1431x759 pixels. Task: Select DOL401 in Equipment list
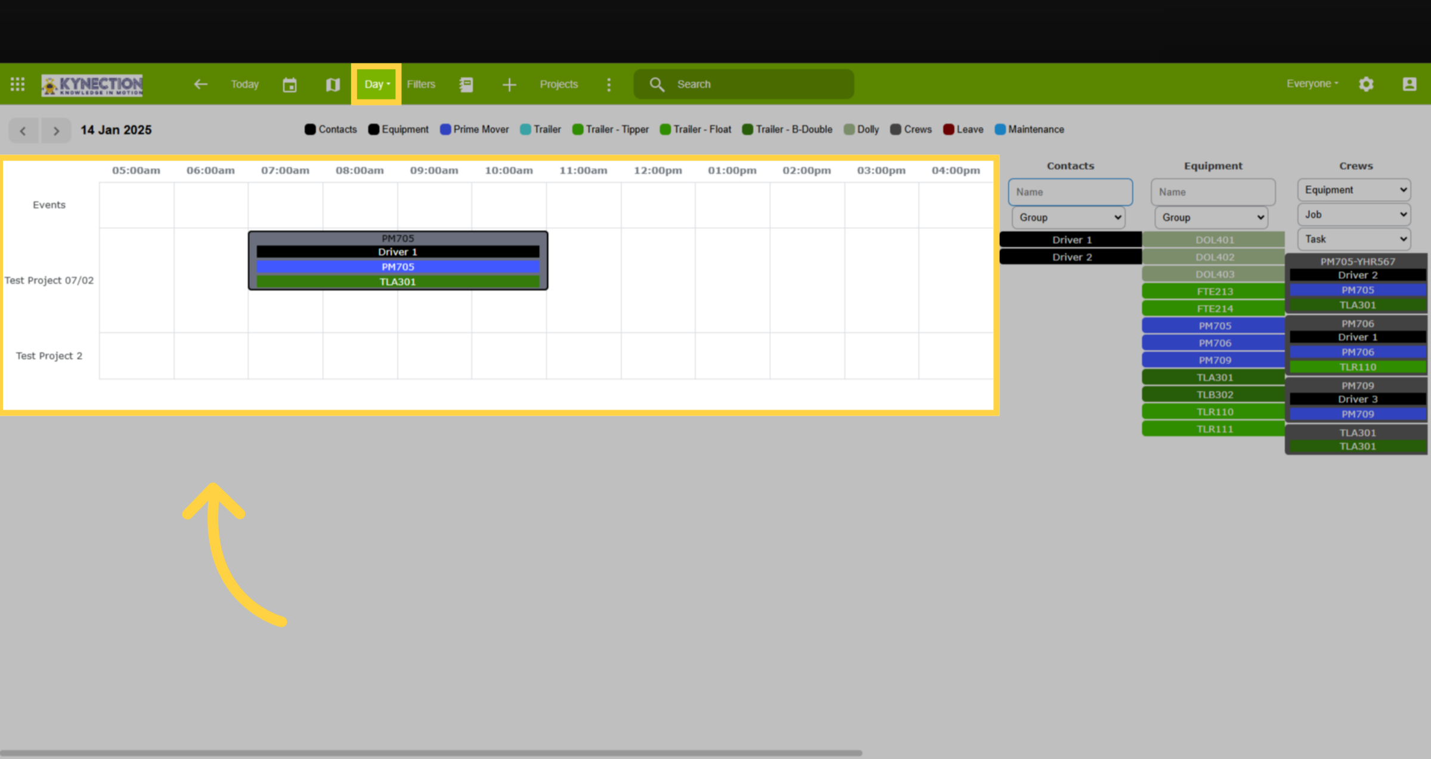pos(1213,239)
